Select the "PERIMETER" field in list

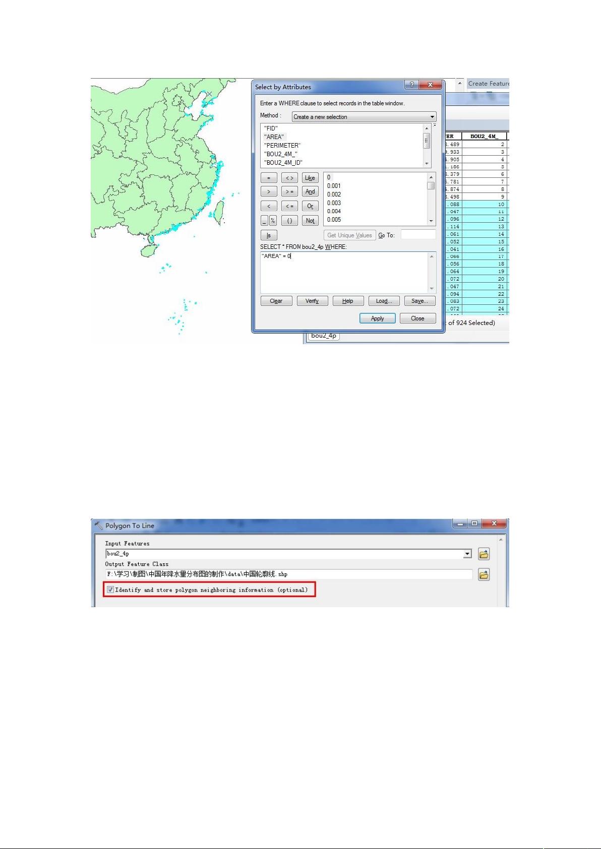(x=282, y=146)
